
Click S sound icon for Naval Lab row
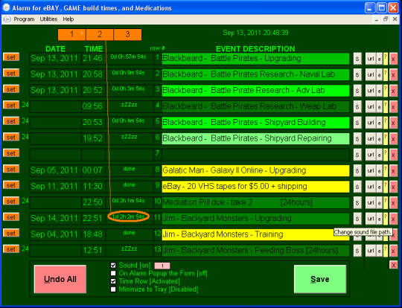click(x=357, y=75)
